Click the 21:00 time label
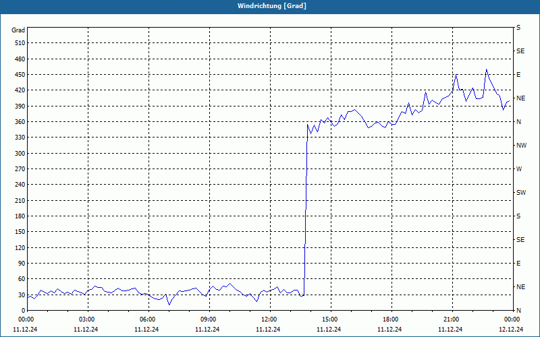Viewport: 540px width, 337px height. 452,319
